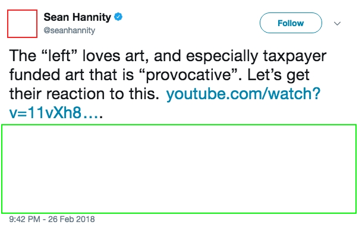Click the red-outlined avatar box

22,24
